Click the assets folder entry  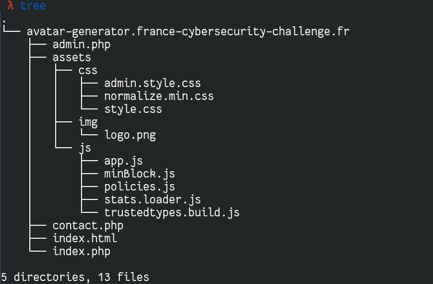point(72,58)
